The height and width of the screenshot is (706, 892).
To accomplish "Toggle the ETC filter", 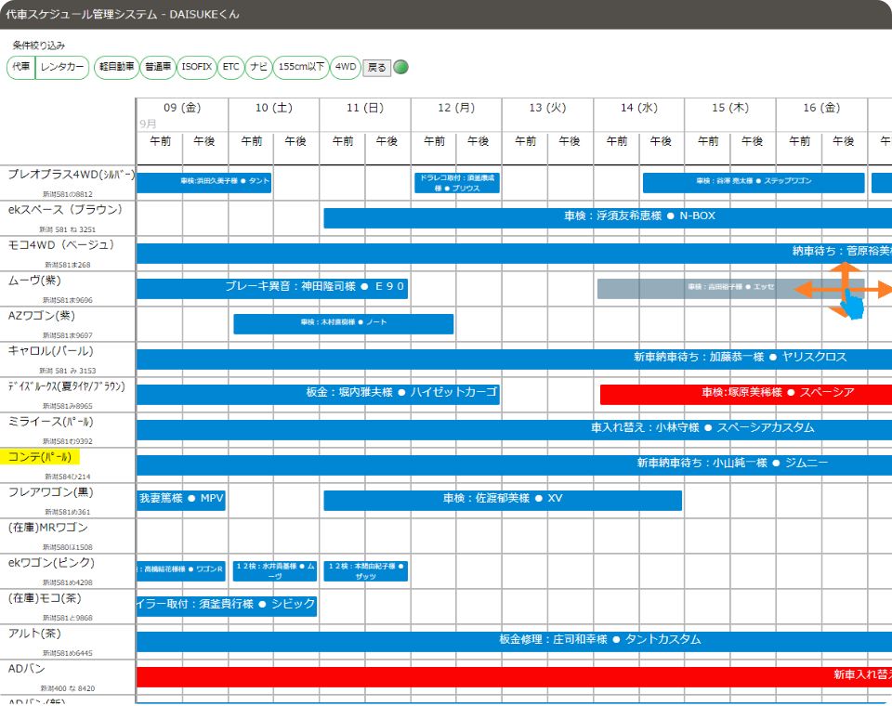I will click(x=230, y=67).
